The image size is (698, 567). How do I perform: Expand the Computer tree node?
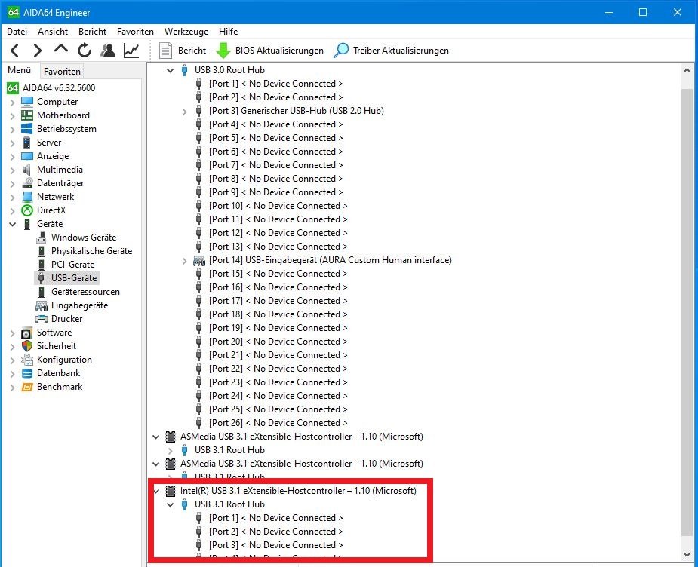(13, 103)
